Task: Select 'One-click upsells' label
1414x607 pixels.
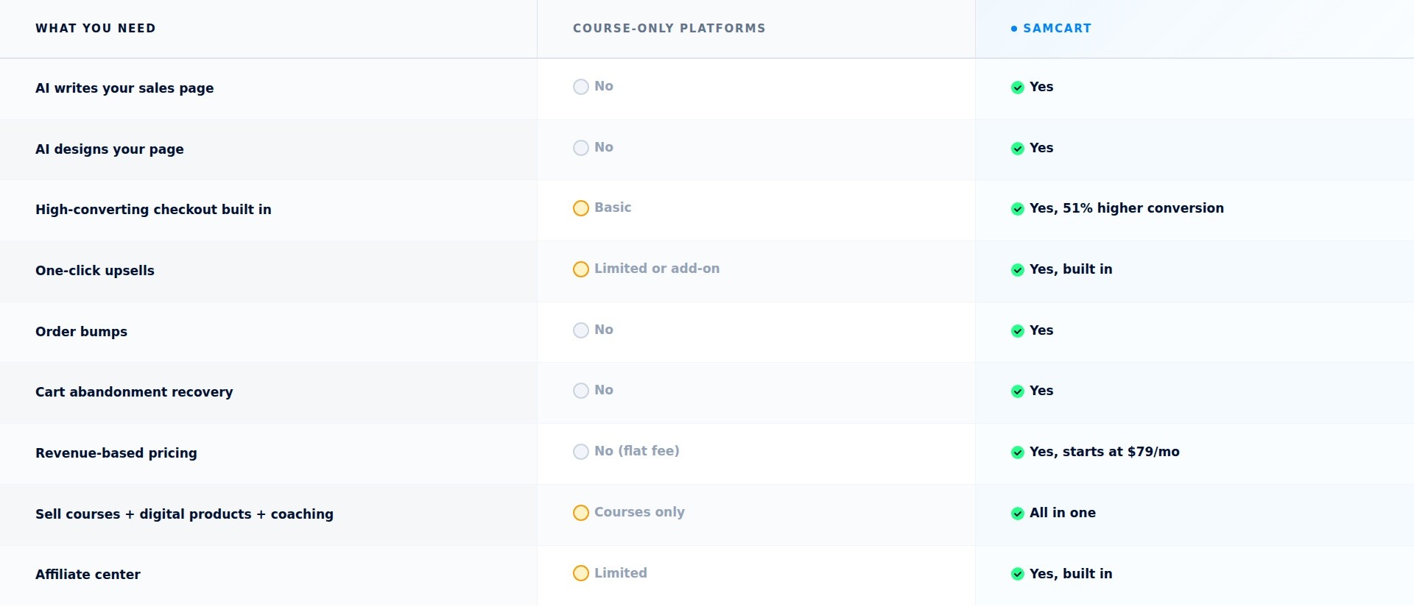Action: (95, 270)
